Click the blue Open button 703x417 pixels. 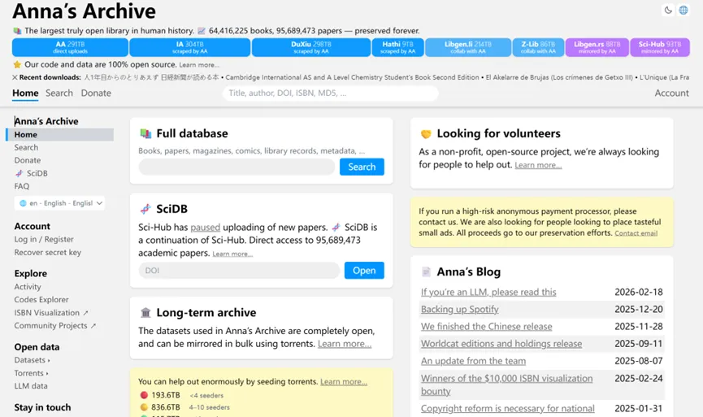coord(364,271)
